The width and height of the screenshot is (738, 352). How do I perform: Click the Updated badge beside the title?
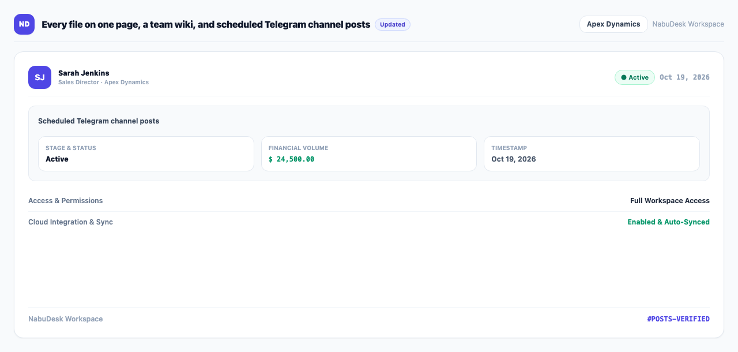point(393,24)
